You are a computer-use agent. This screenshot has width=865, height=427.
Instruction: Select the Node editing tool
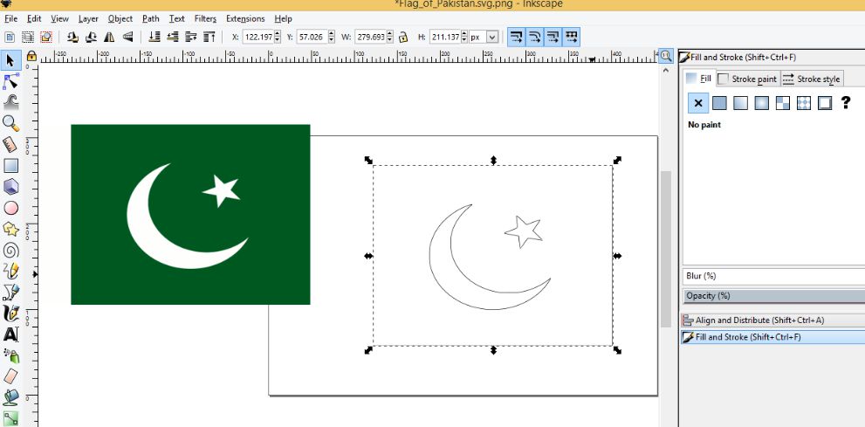[x=10, y=81]
